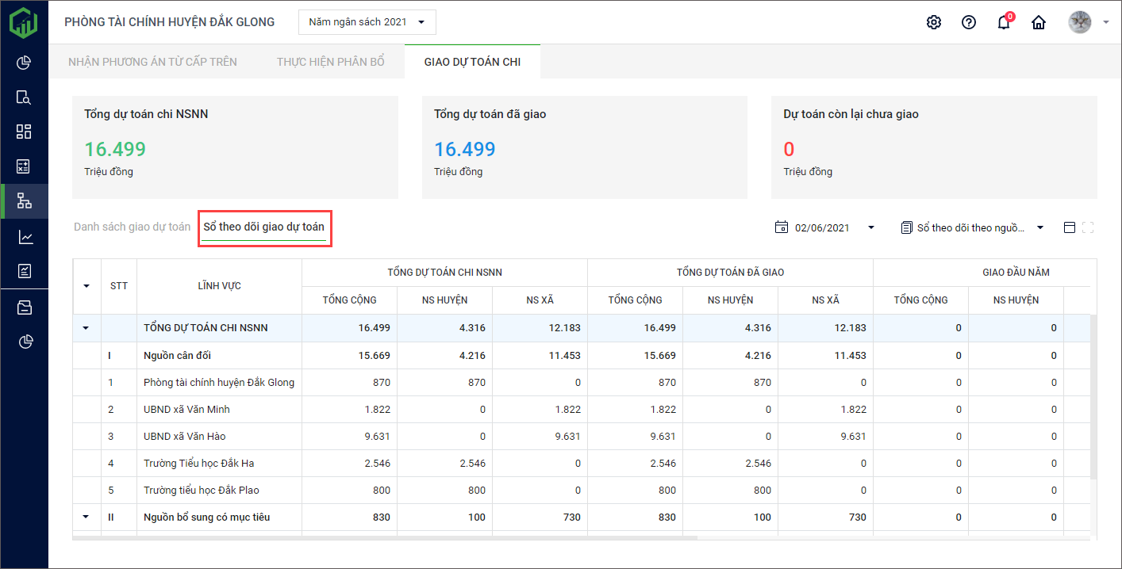Open the document search sidebar icon

[24, 97]
